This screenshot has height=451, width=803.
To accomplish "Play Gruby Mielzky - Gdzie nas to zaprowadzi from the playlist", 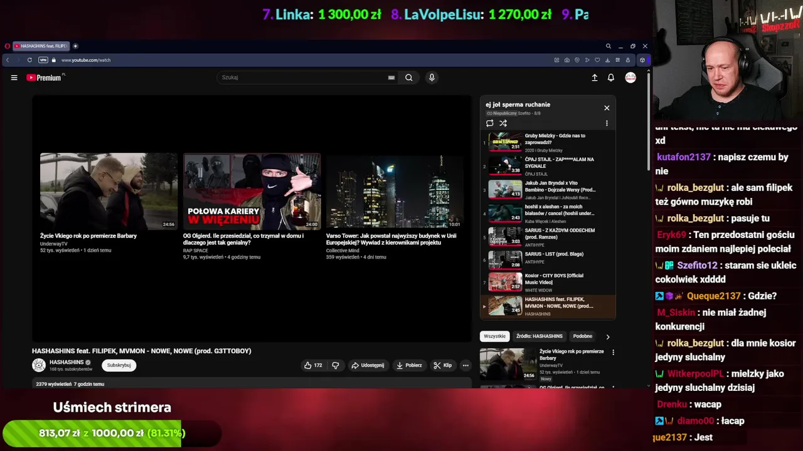I will [547, 143].
